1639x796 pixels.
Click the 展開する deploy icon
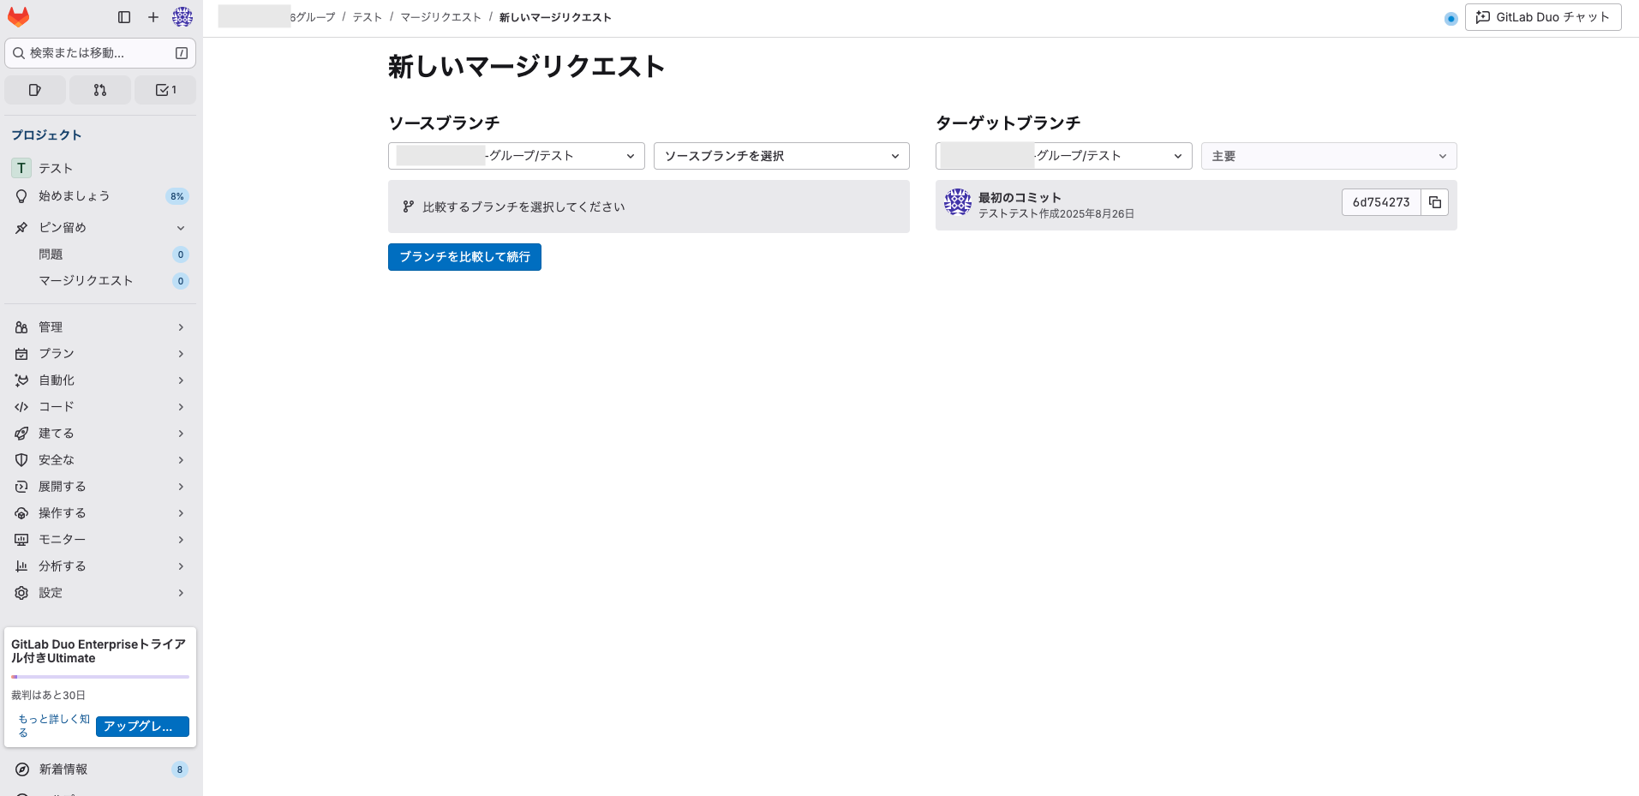point(21,487)
